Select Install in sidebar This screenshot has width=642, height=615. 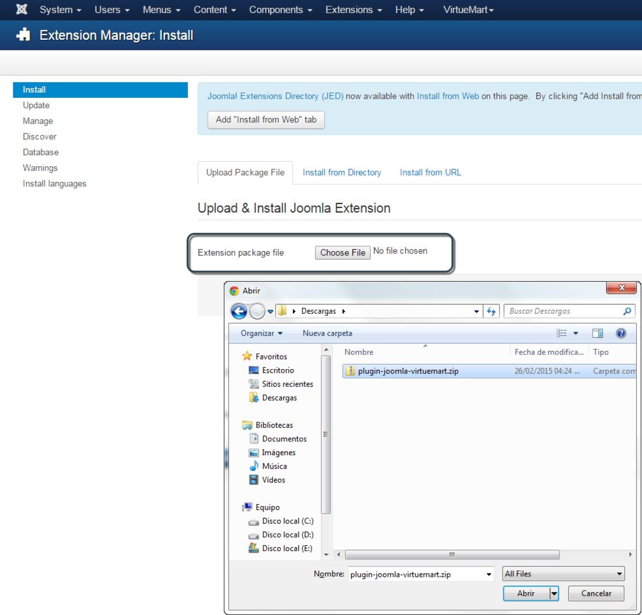(100, 89)
